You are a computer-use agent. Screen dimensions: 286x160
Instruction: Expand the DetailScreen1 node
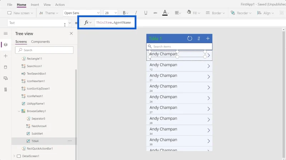click(14, 156)
